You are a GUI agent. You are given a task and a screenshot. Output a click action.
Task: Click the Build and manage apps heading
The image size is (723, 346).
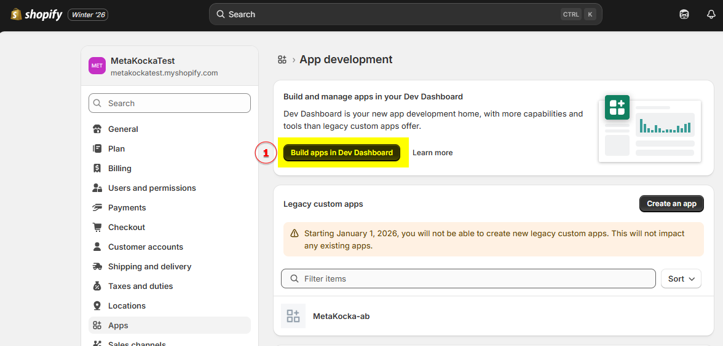(373, 97)
